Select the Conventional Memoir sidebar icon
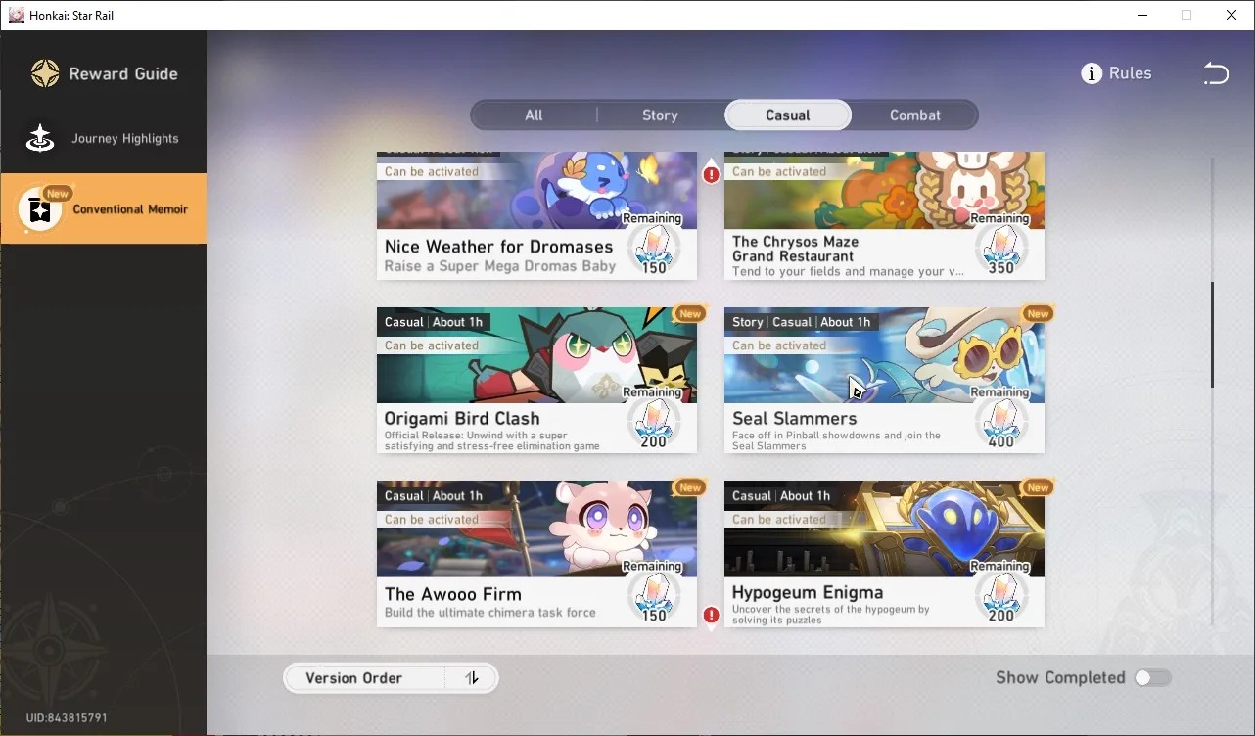Viewport: 1255px width, 736px height. 40,208
